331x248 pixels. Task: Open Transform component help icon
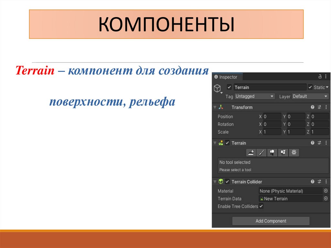(x=313, y=107)
